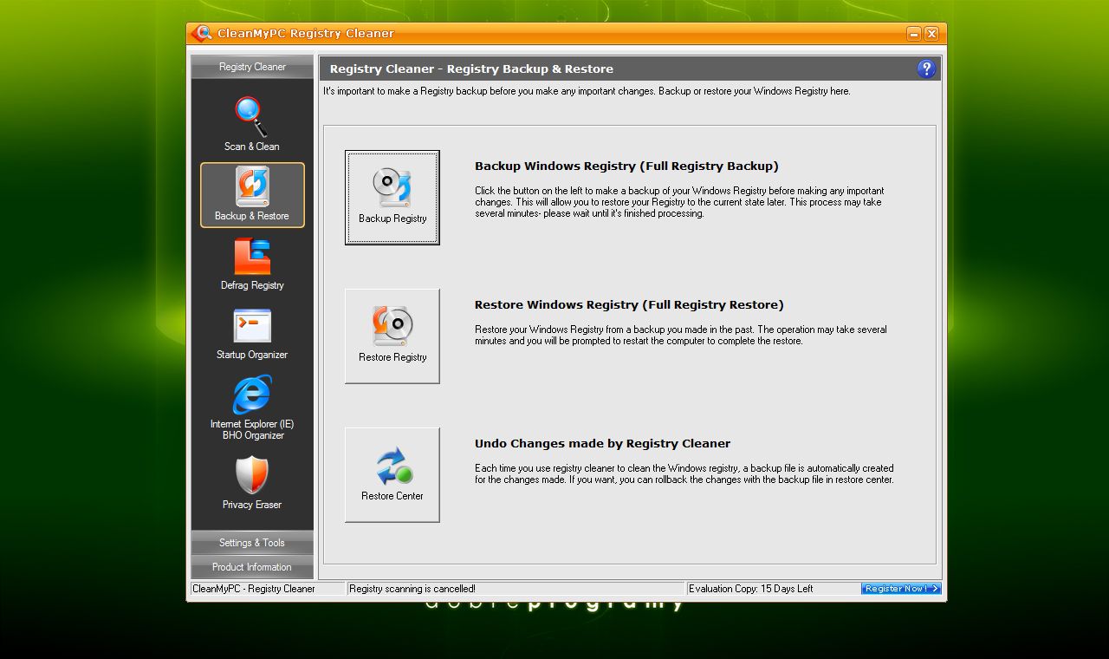Click the 'Restore Windows Registry (Full Registry Restore)' heading
The image size is (1109, 659).
629,304
